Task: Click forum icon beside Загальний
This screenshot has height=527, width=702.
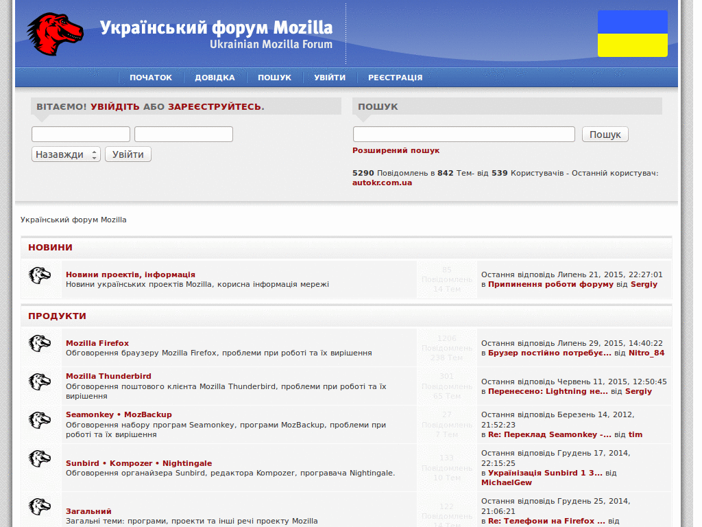Action: [40, 506]
